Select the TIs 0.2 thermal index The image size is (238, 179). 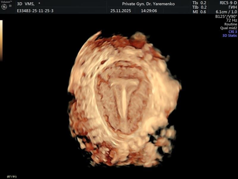click(199, 3)
